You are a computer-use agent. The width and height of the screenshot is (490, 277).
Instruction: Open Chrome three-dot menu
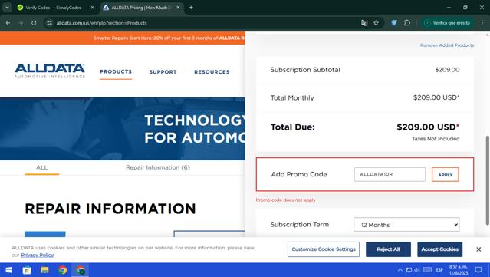pyautogui.click(x=482, y=23)
